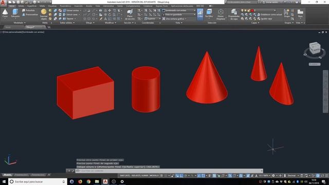The image size is (329, 185).
Task: Switch to the Modelo layout tab
Action: 8,175
